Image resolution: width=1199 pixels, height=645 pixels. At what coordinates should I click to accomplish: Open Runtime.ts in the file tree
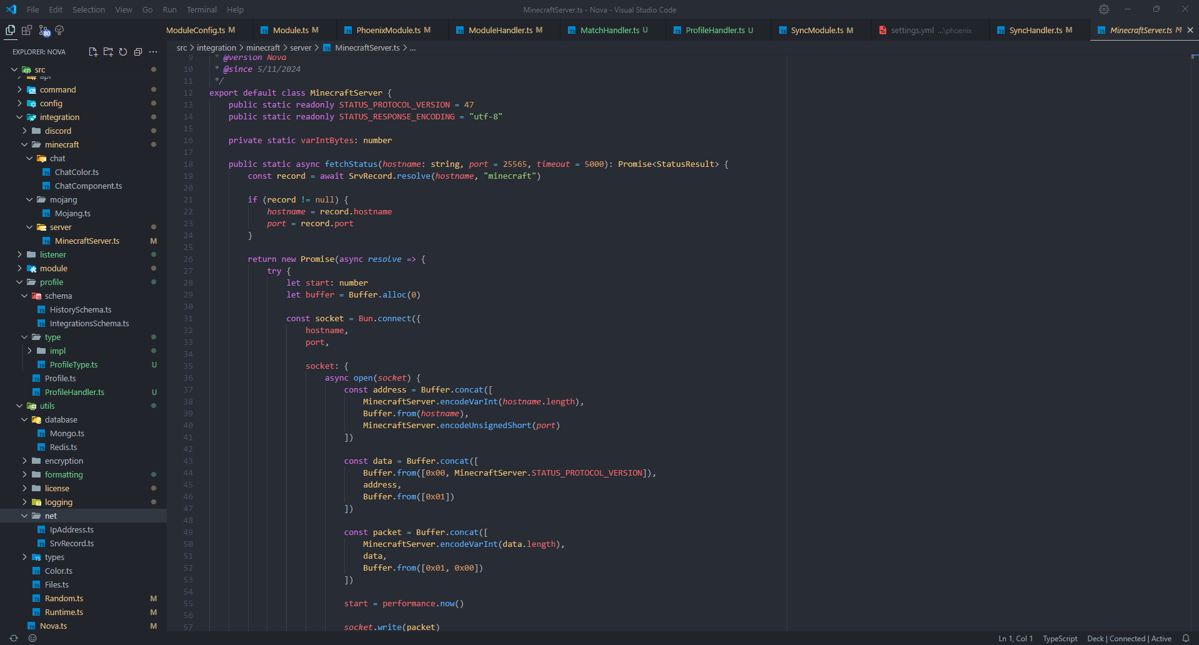click(x=64, y=612)
